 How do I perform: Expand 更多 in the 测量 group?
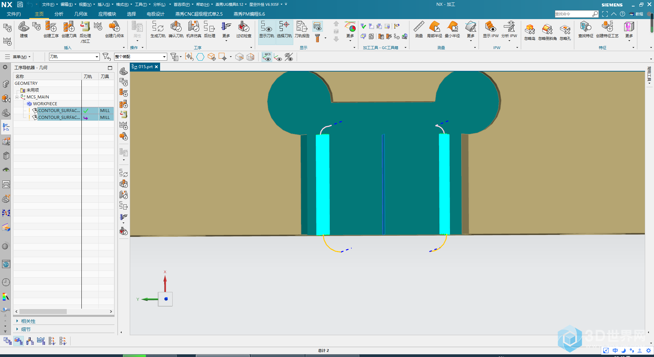[471, 32]
